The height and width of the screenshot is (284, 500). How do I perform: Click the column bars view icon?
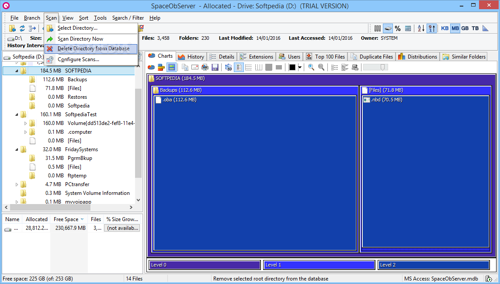378,28
